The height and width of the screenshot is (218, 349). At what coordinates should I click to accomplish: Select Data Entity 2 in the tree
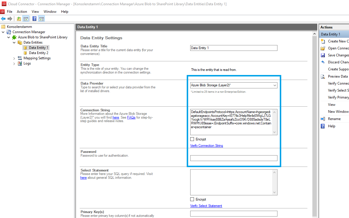pyautogui.click(x=38, y=53)
